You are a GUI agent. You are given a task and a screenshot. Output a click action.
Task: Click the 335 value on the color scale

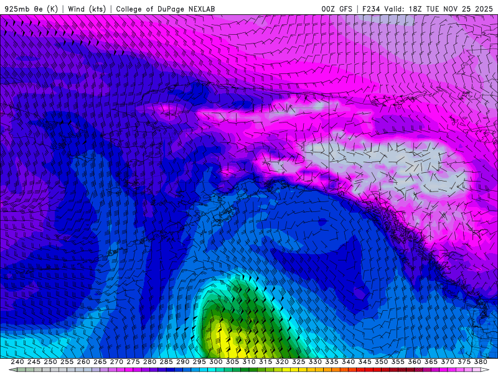[x=332, y=362]
